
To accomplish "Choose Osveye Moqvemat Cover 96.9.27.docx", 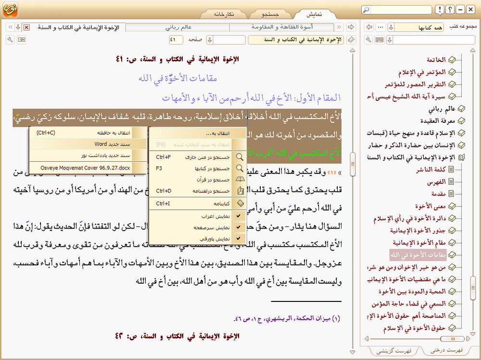I will pos(88,168).
